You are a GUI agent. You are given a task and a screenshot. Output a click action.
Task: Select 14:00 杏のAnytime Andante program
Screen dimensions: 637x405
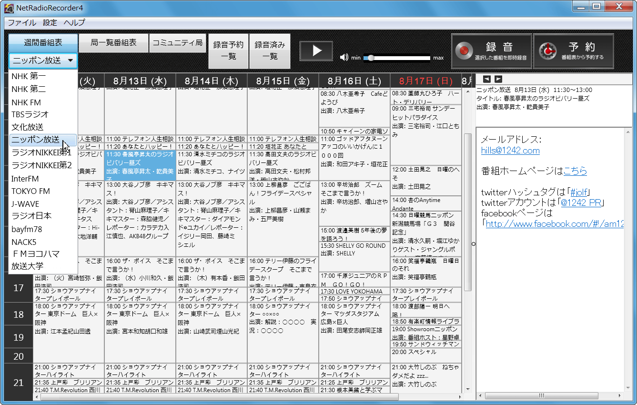426,203
